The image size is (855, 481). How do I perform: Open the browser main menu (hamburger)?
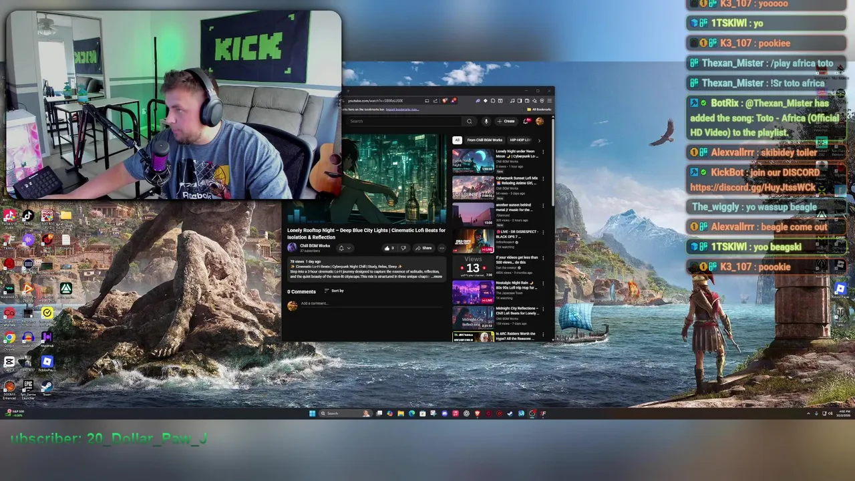(549, 101)
